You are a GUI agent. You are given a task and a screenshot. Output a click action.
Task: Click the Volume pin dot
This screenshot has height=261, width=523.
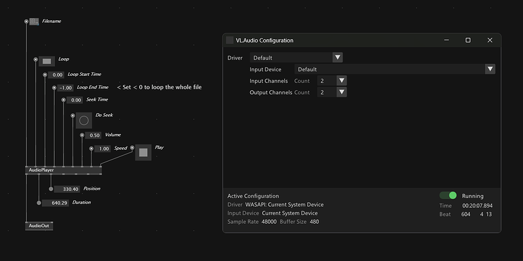point(82,135)
